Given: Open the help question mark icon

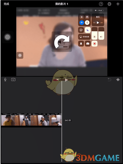Looking at the screenshot, I should coord(101,4).
